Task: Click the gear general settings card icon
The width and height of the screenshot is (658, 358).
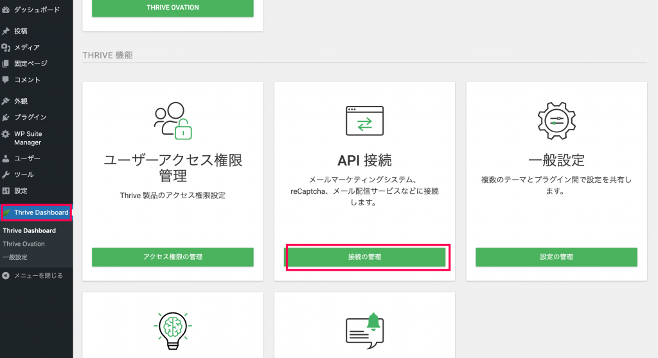Action: pos(556,121)
